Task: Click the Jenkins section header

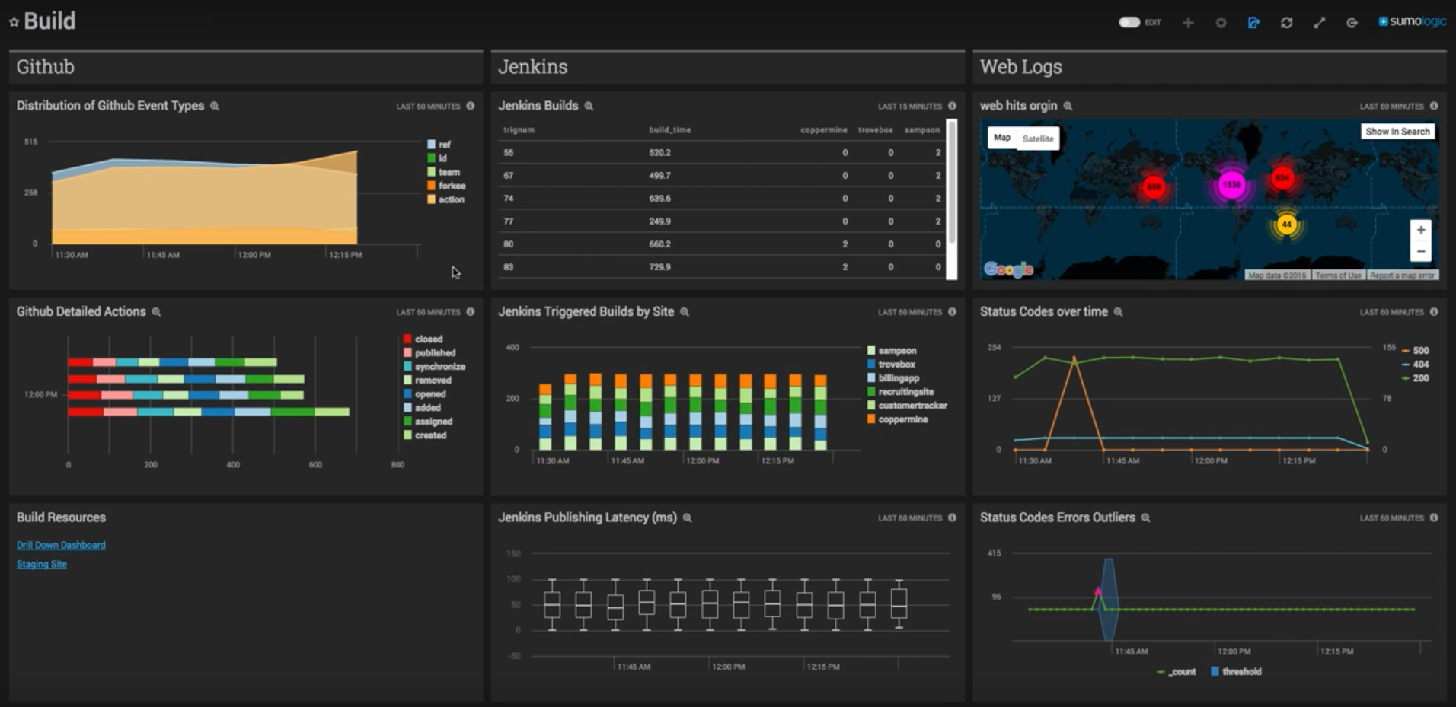Action: 727,67
